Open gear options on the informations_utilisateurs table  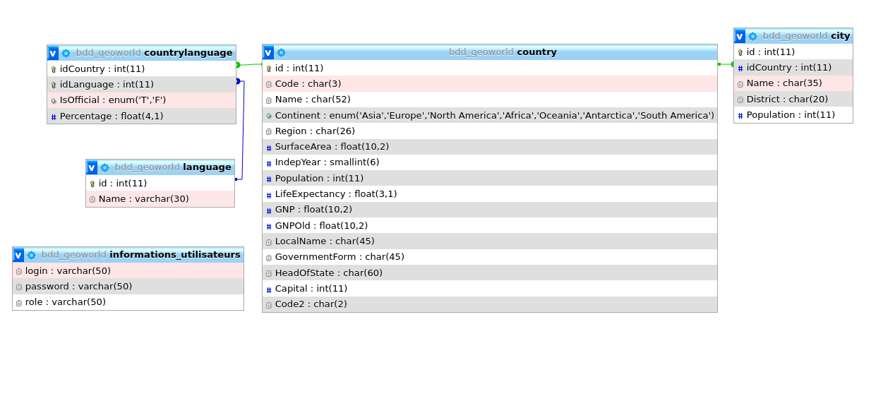[x=32, y=255]
